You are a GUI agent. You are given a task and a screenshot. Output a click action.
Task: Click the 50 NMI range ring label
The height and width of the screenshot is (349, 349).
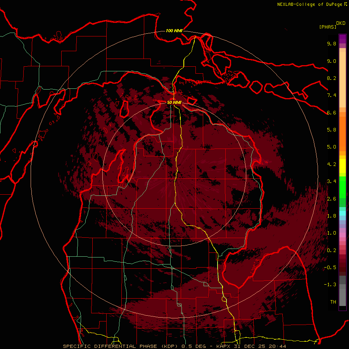point(174,102)
